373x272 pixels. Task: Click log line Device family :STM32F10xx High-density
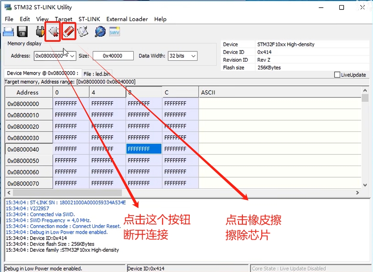tap(63, 250)
